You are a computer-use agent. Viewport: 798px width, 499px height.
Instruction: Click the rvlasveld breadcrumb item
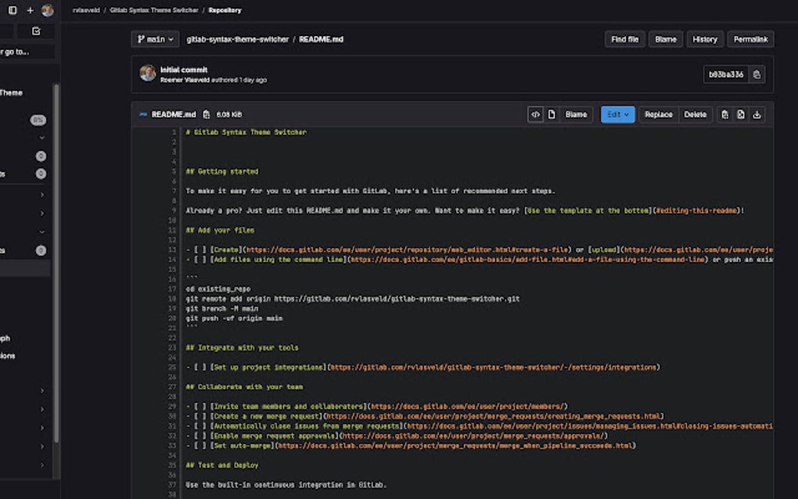(x=87, y=10)
